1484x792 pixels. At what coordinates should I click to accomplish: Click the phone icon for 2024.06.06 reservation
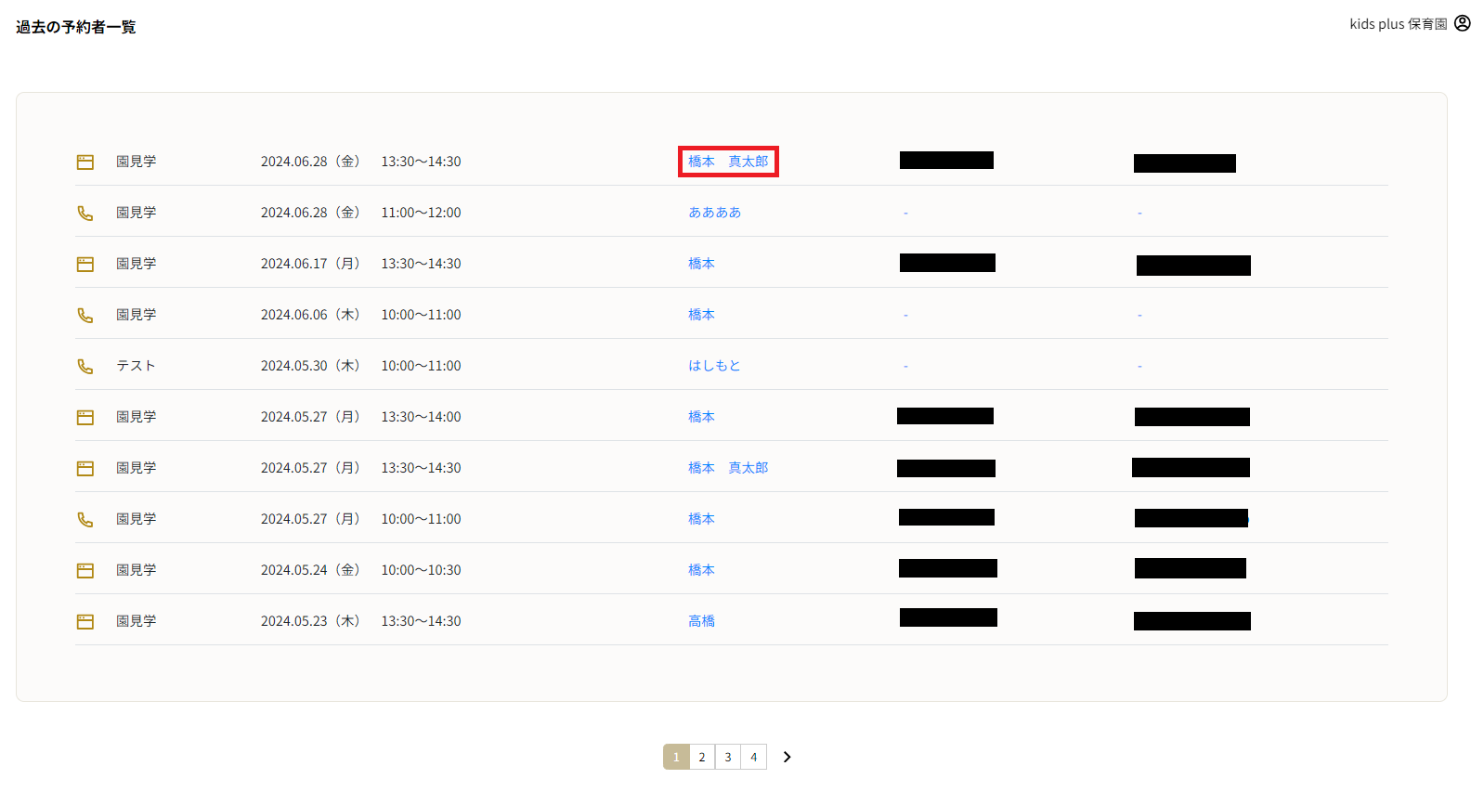click(85, 315)
